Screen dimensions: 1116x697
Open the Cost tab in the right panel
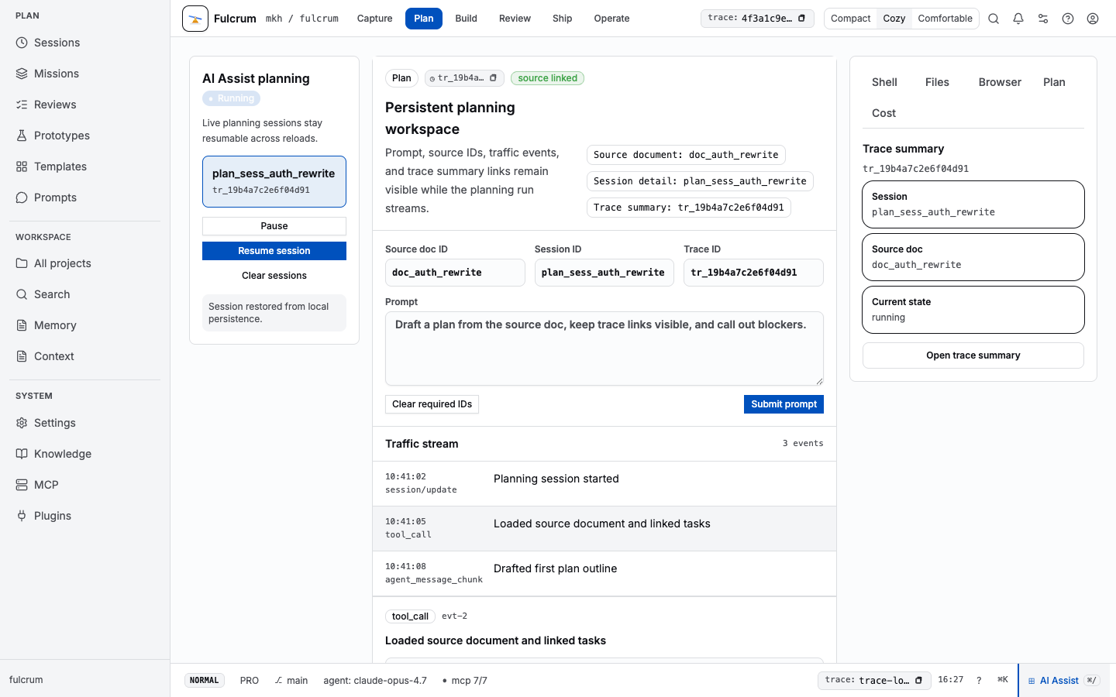(883, 113)
